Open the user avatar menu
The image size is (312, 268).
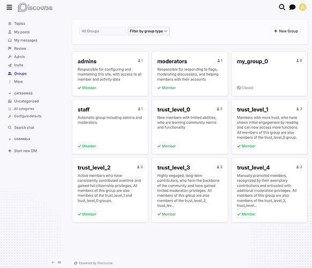[x=302, y=8]
